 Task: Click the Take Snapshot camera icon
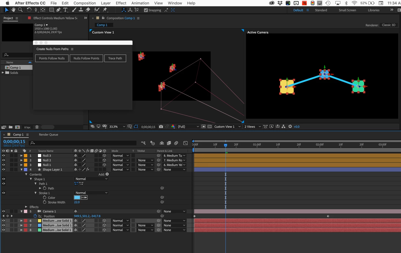pos(161,127)
